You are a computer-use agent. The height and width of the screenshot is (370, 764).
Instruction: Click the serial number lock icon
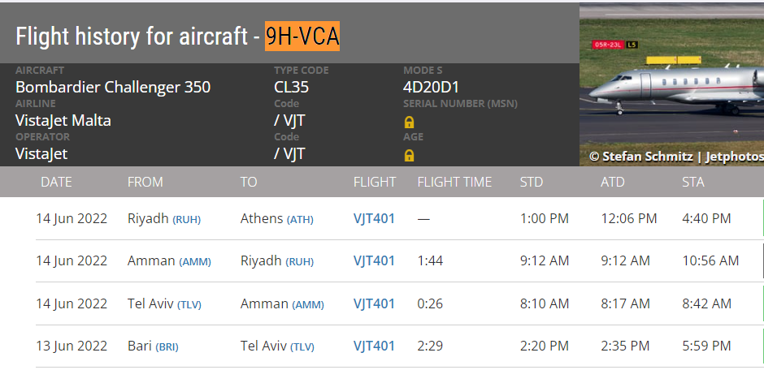[x=410, y=122]
